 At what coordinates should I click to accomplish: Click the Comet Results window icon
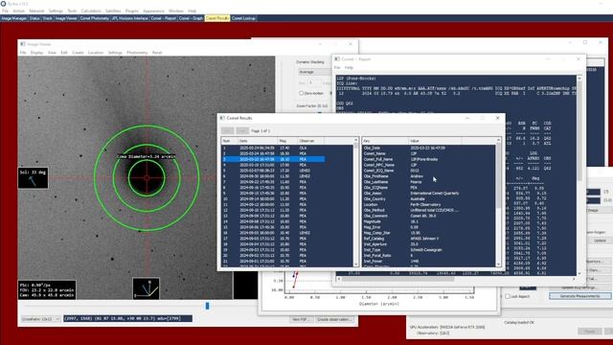pyautogui.click(x=222, y=118)
